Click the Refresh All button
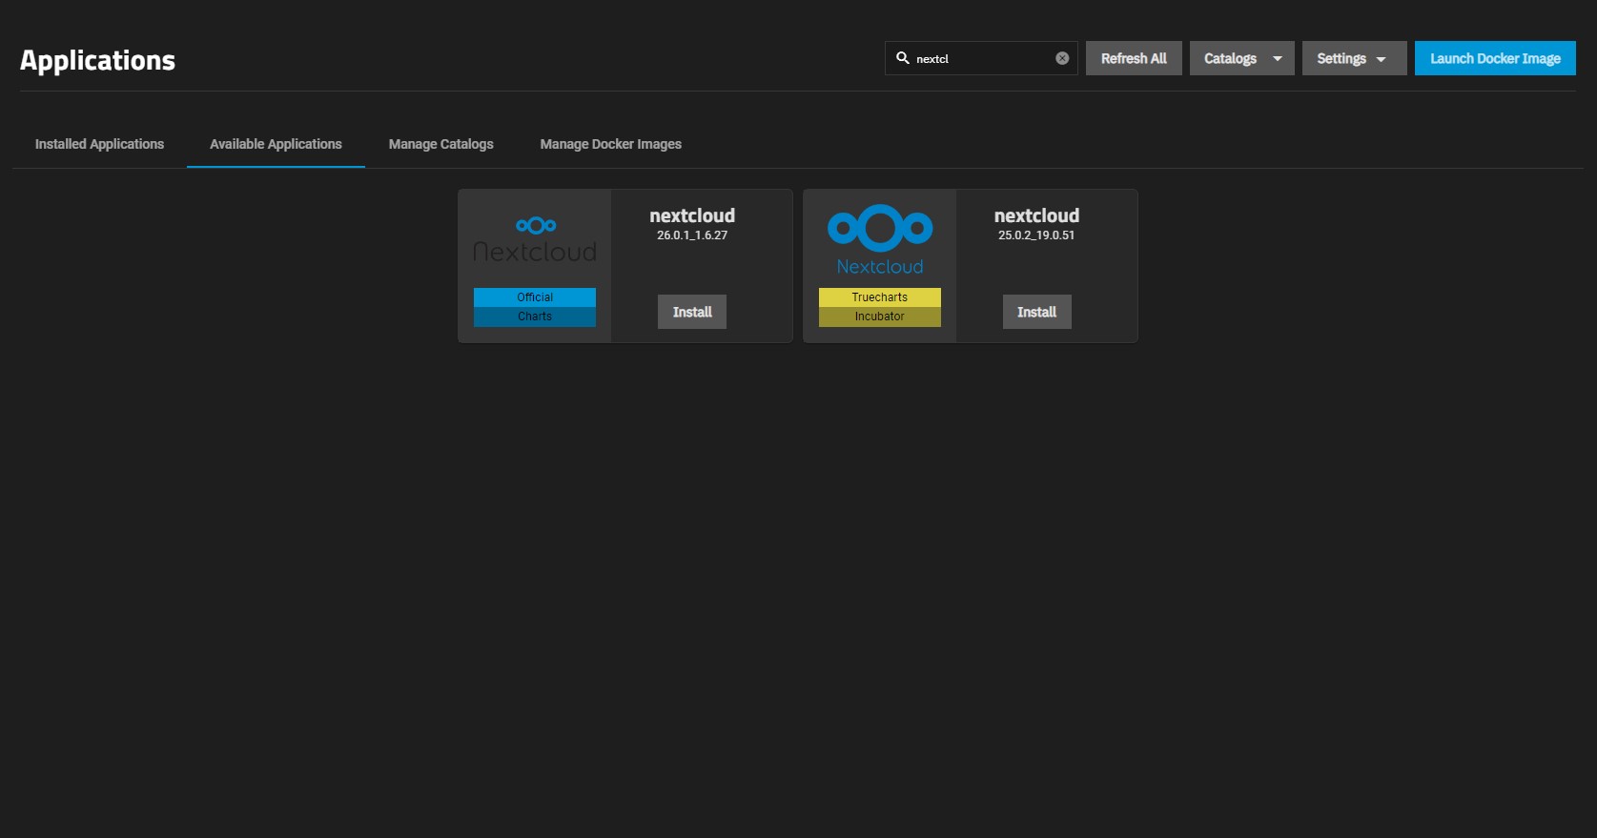 coord(1134,58)
